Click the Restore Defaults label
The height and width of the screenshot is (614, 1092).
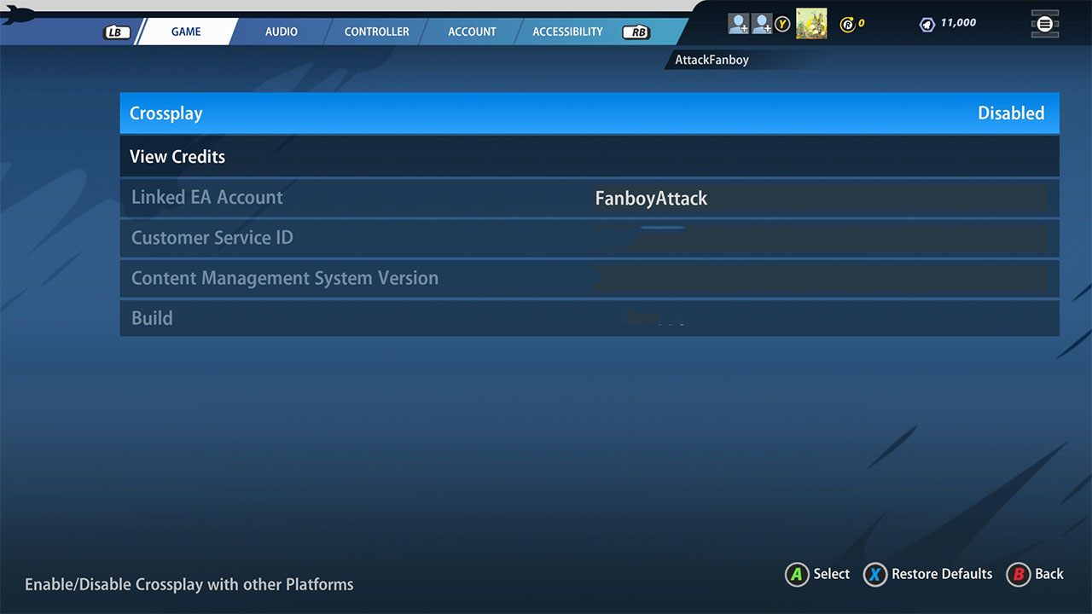[942, 574]
